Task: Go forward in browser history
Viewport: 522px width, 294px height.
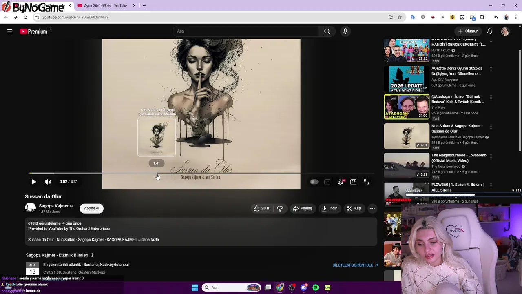Action: 15,17
